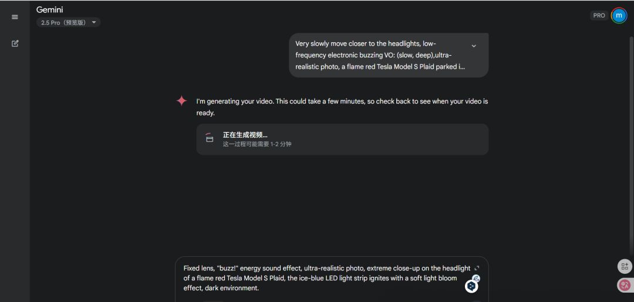The width and height of the screenshot is (634, 302).
Task: Click the 'I'm generating your video' response text
Action: point(342,107)
